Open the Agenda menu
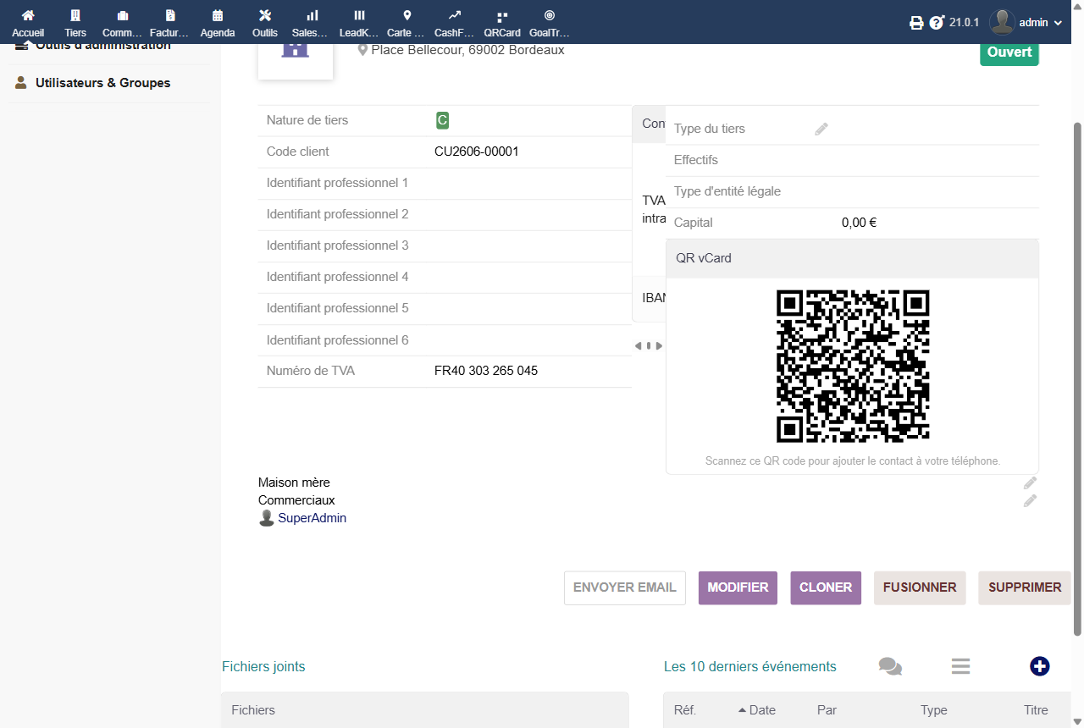1084x728 pixels. coord(218,22)
